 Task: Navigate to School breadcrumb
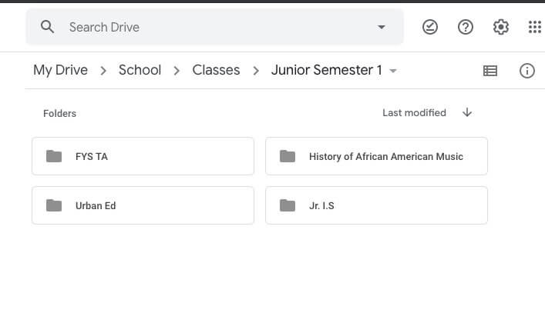coord(140,70)
